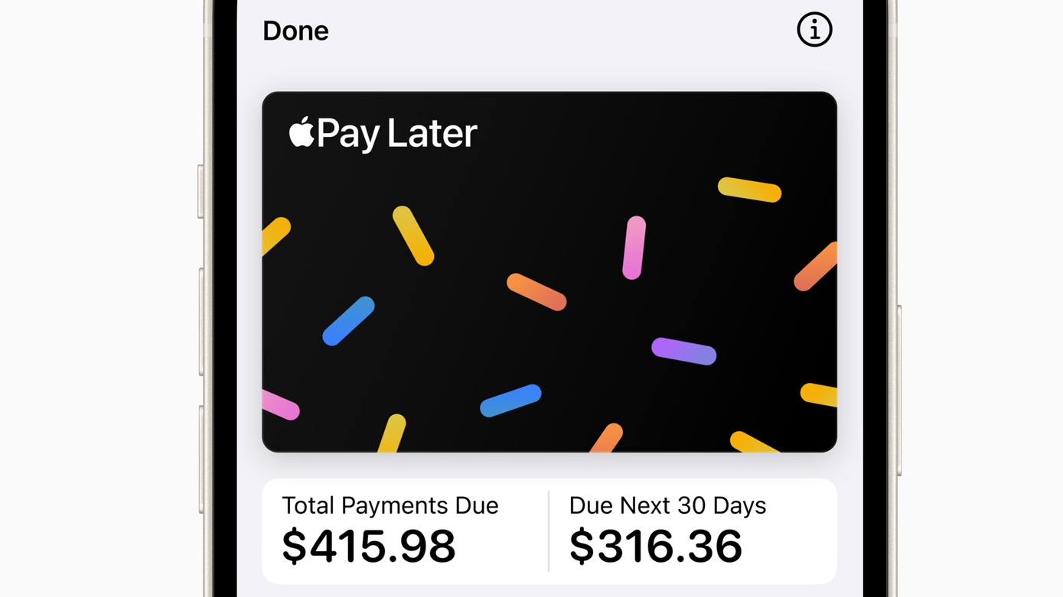Select the $316.36 due amount

pyautogui.click(x=654, y=544)
